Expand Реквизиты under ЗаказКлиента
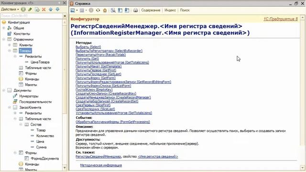 tap(15, 113)
